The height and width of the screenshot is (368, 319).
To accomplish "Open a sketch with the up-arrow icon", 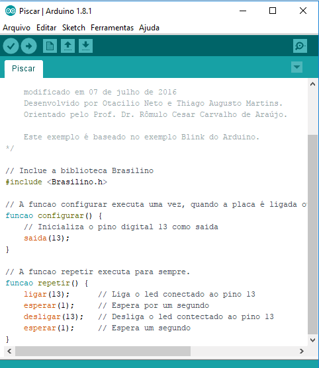I will (68, 46).
